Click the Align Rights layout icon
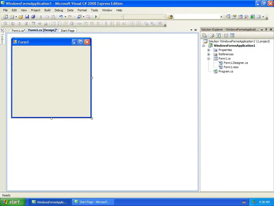The image size is (274, 206). tap(26, 24)
